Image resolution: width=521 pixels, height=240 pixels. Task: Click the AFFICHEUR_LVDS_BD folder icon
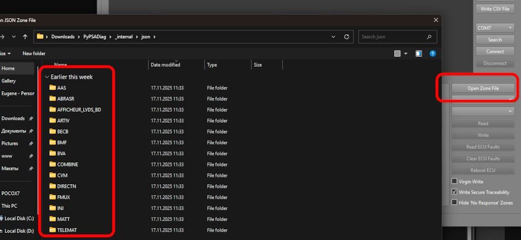pyautogui.click(x=53, y=109)
